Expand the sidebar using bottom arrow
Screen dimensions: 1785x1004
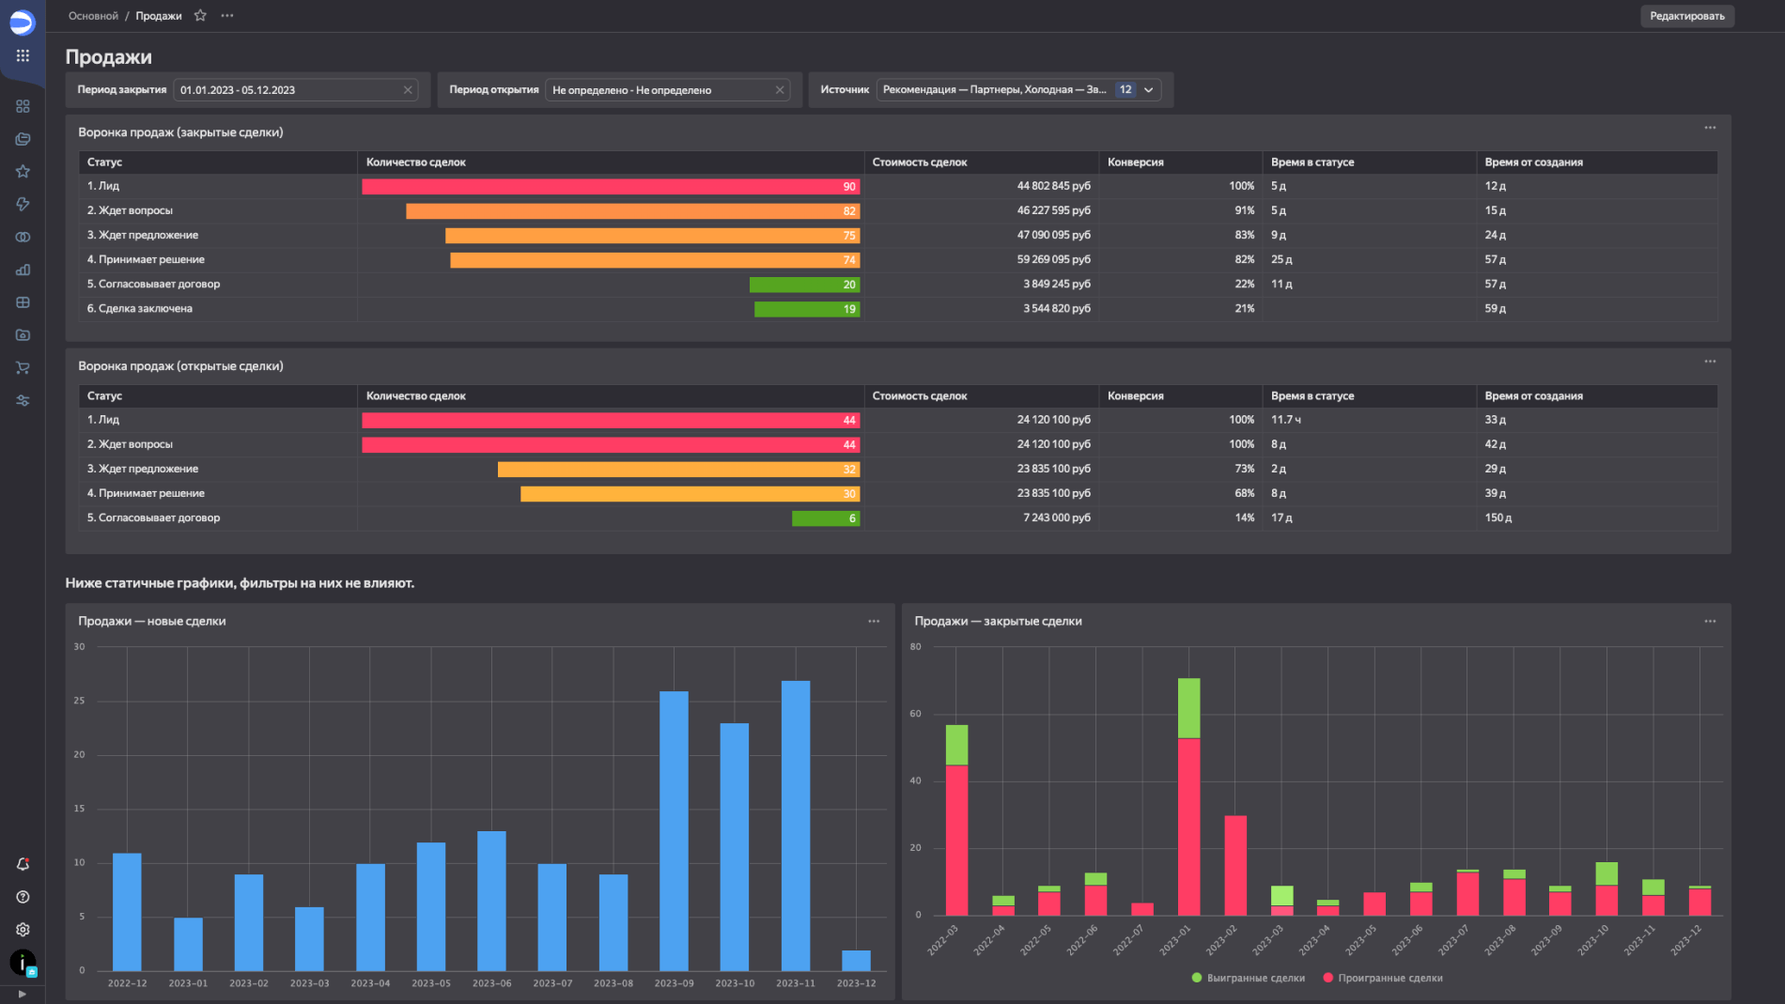[22, 994]
